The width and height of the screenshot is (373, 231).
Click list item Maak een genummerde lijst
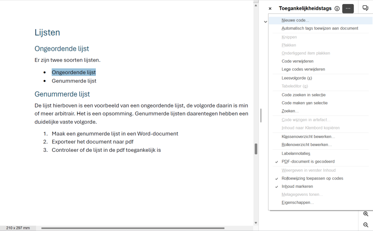(x=115, y=134)
